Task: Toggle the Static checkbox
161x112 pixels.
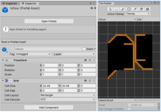Action: click(x=84, y=49)
